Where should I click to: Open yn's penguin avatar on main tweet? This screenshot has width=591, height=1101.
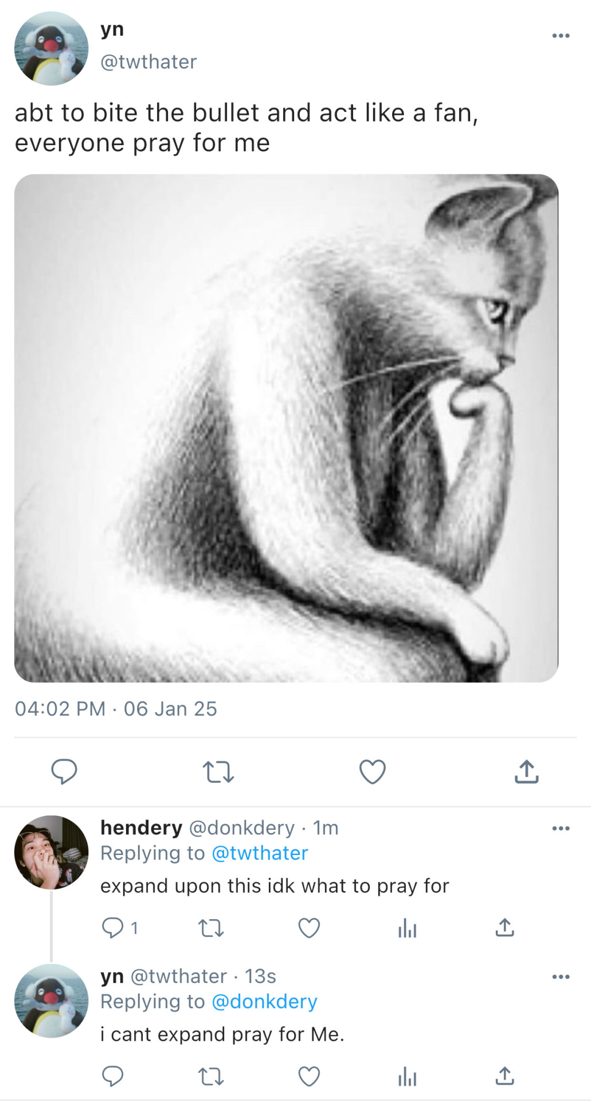(52, 49)
